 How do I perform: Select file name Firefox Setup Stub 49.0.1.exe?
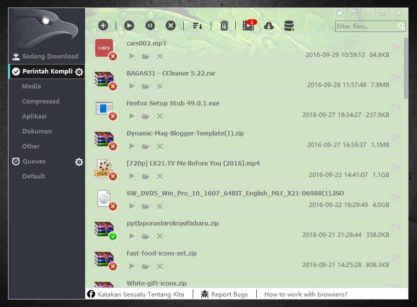[x=173, y=103]
